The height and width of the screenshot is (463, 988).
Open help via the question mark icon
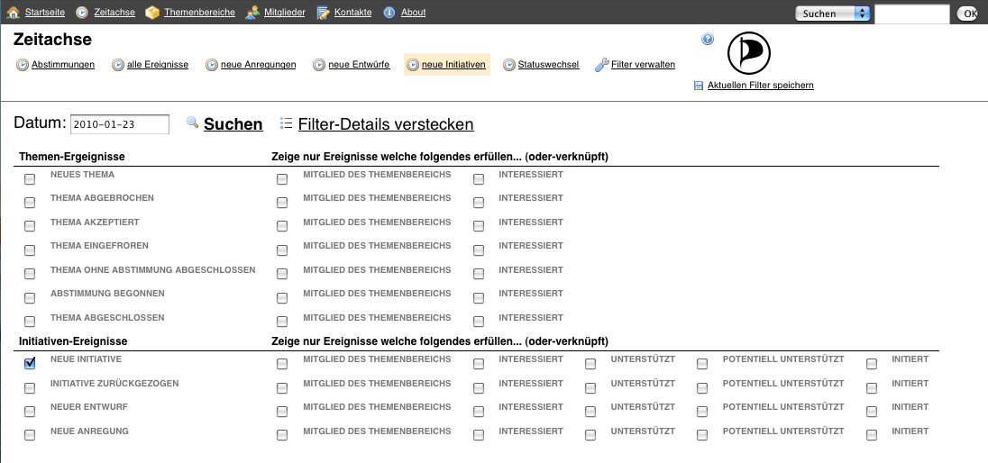click(708, 40)
